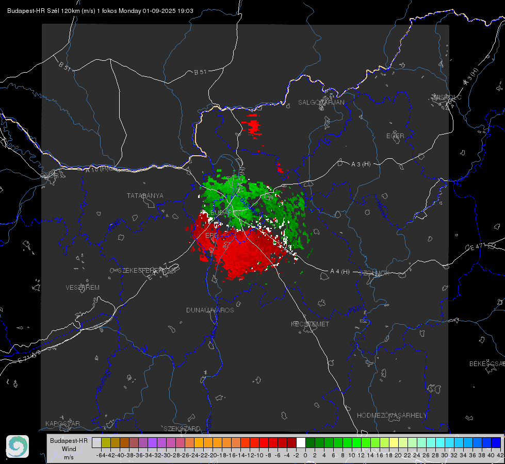Click the KECSKEMET city label

tap(310, 324)
